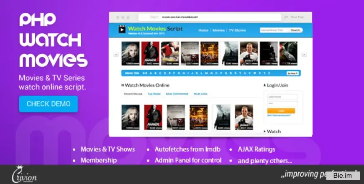Screen dimensions: 364x184
Task: Click the Search button
Action: pos(295,30)
